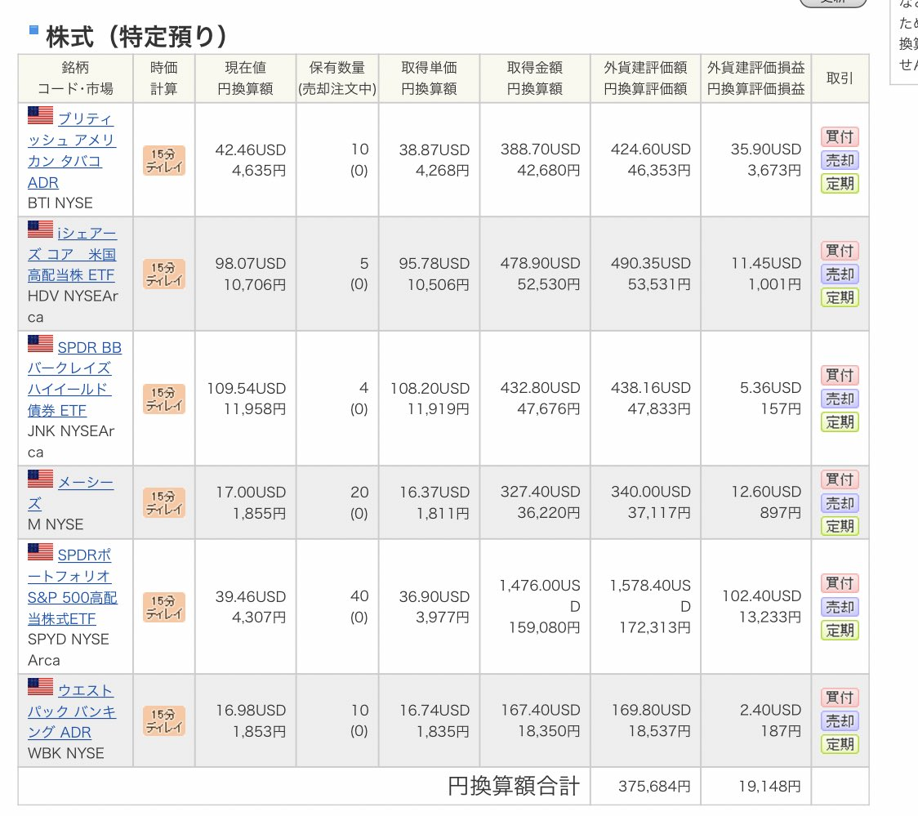This screenshot has height=816, width=918.
Task: Click 買付 button for SPYD
Action: (840, 583)
